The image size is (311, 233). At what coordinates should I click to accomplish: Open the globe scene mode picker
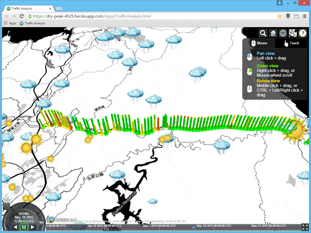click(283, 33)
